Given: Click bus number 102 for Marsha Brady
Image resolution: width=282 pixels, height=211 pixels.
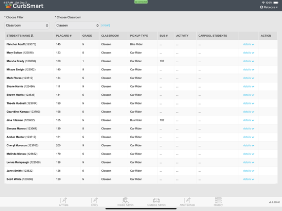Looking at the screenshot, I should point(162,61).
